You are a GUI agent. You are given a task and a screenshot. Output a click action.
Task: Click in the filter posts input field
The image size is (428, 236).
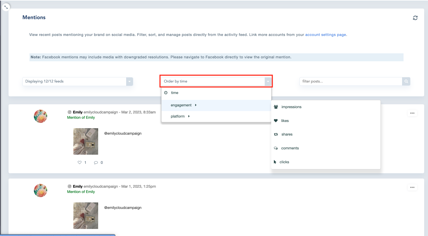[x=351, y=81]
